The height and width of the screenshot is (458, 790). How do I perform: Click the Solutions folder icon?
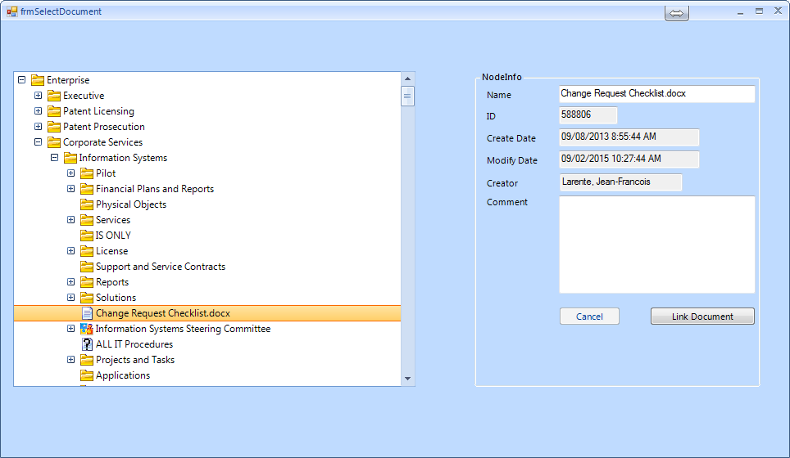pyautogui.click(x=87, y=298)
